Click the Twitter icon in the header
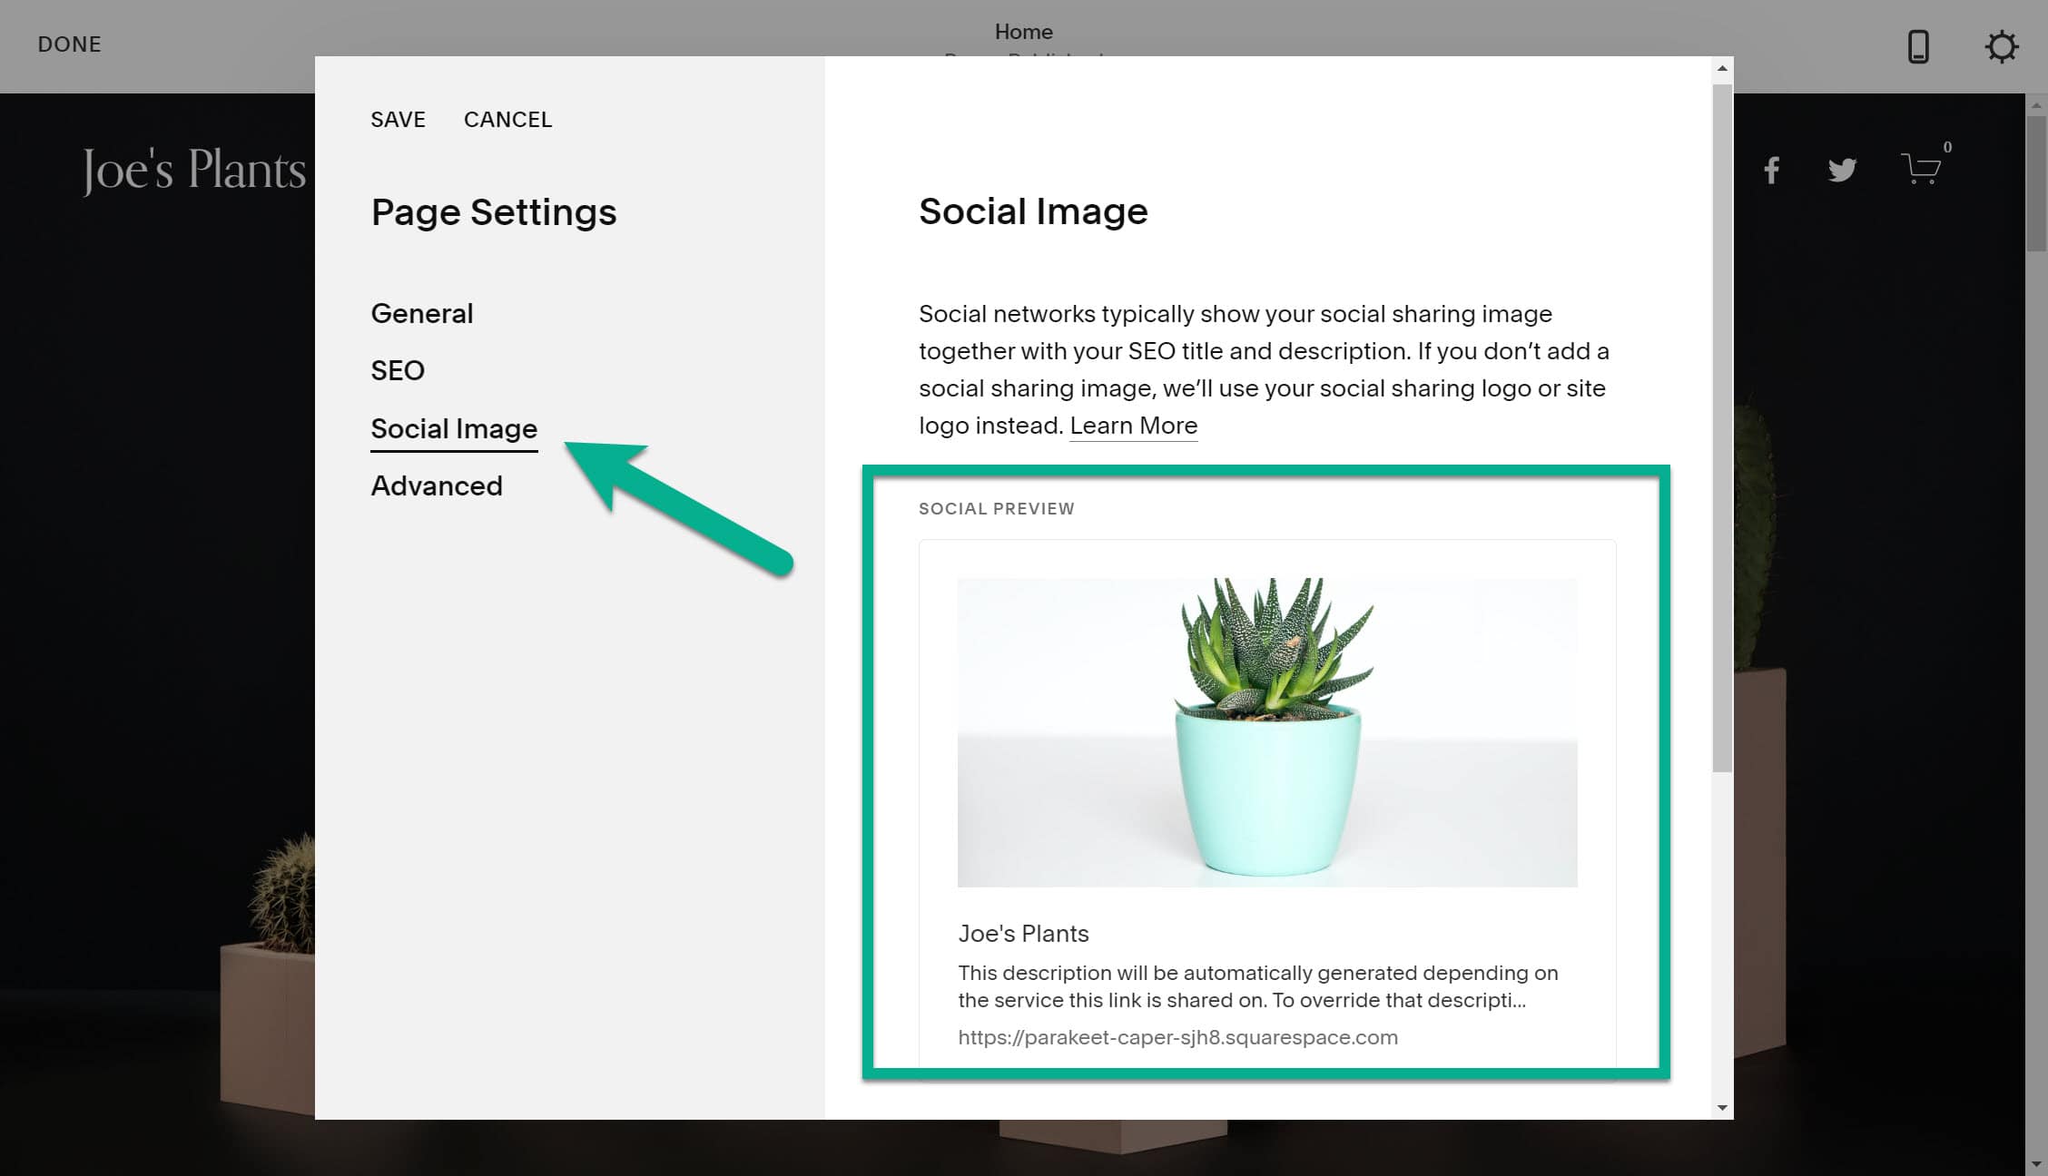This screenshot has height=1176, width=2048. pyautogui.click(x=1843, y=169)
